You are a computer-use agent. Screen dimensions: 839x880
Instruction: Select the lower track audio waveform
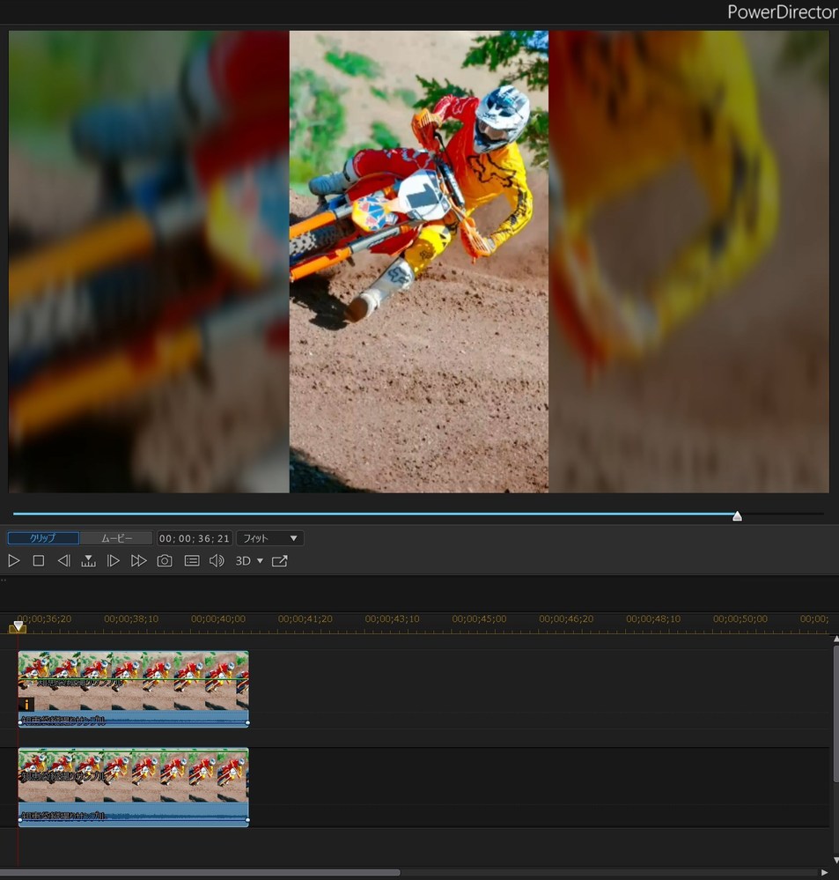tap(134, 814)
